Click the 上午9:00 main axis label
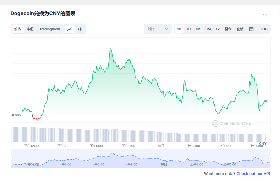280x182 pixels. pos(256,146)
